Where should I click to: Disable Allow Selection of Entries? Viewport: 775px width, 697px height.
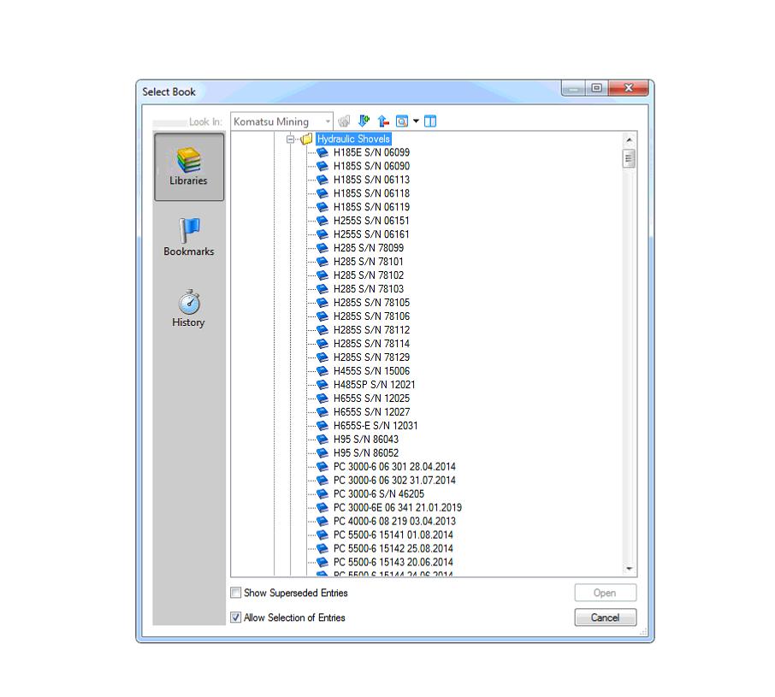235,617
